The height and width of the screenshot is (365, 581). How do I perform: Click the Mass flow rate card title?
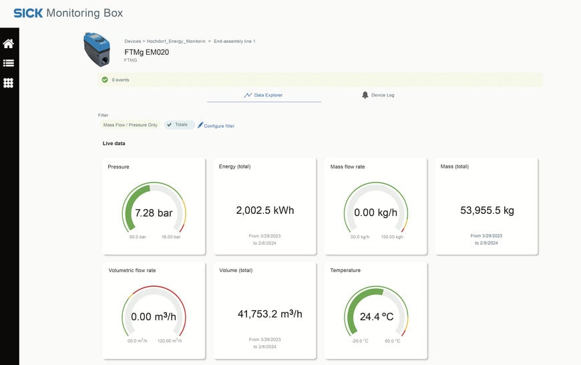pyautogui.click(x=347, y=167)
